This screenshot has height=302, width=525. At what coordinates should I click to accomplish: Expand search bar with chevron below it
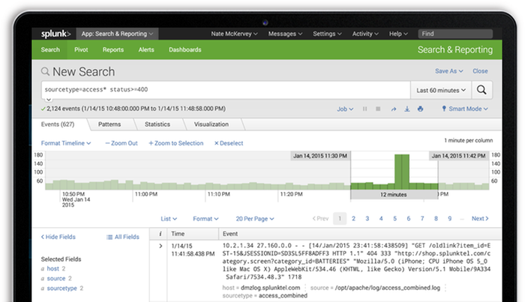click(x=49, y=100)
